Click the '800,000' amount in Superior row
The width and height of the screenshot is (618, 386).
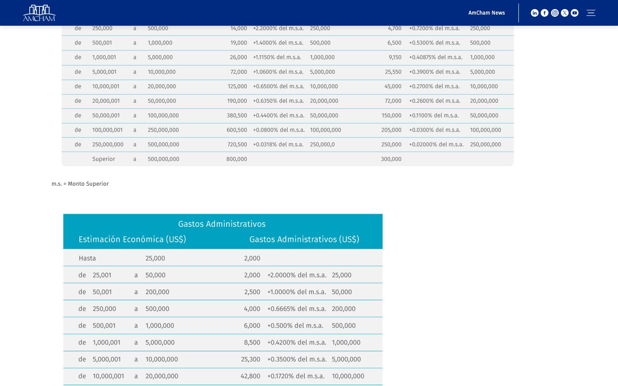[x=236, y=159]
